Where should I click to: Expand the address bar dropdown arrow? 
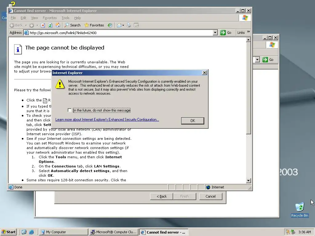coord(215,33)
